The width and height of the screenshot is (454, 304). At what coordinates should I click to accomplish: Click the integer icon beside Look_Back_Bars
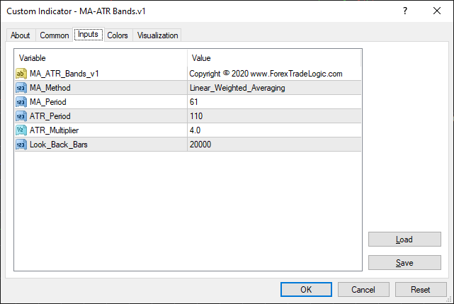[21, 145]
